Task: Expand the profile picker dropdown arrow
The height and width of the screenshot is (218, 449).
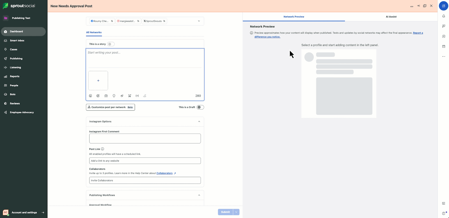Action: pyautogui.click(x=199, y=21)
